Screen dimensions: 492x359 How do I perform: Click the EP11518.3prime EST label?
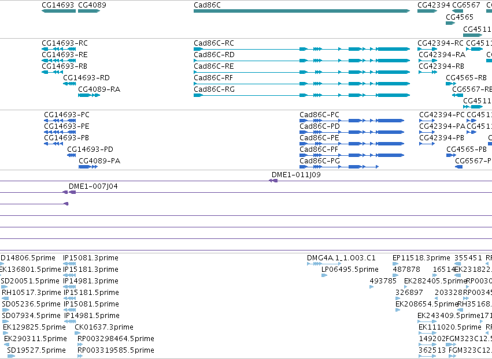click(421, 258)
